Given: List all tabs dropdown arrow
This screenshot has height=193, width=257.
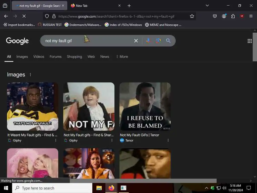Looking at the screenshot, I should tap(207, 6).
